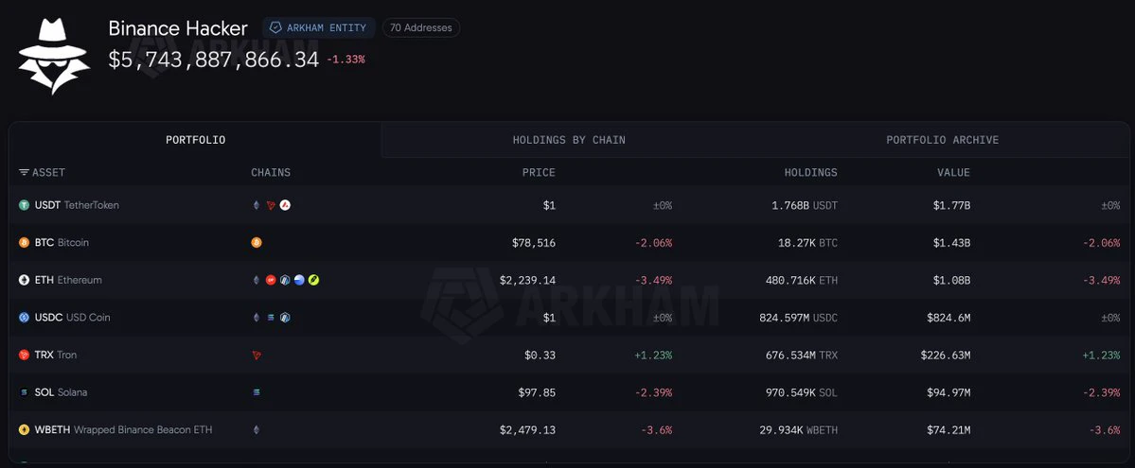Click Ethereum chain icon in WBETH row
This screenshot has height=468, width=1135.
pos(257,429)
